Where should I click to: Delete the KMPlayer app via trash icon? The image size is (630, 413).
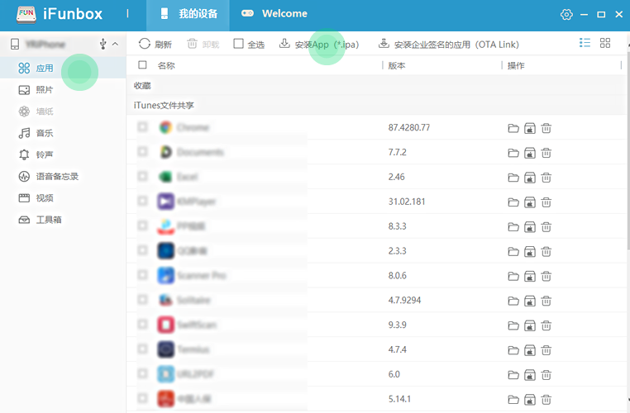pyautogui.click(x=546, y=202)
